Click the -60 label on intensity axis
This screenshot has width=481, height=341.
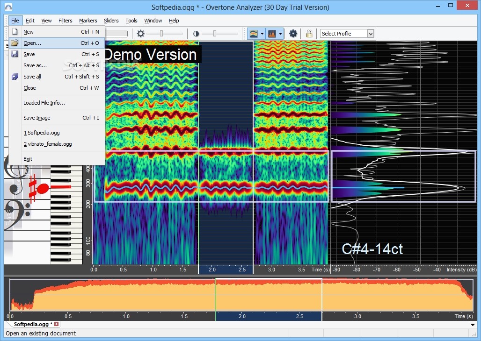(x=397, y=270)
